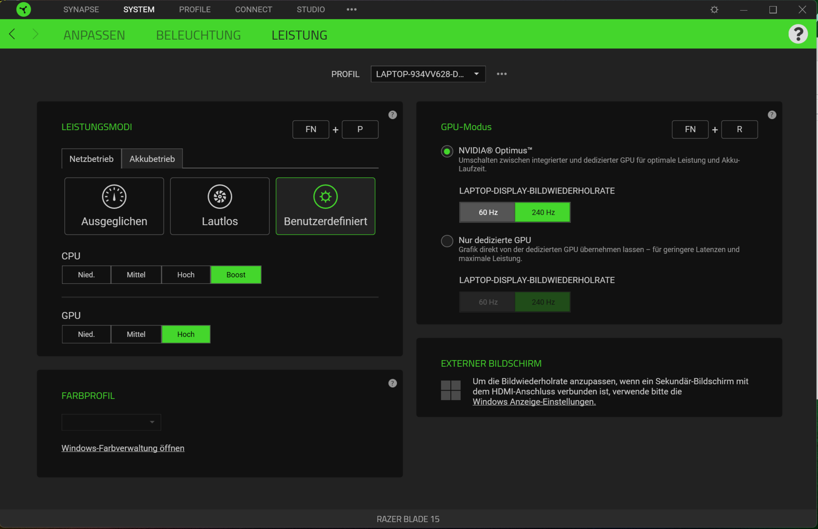Click the Razer logo icon
Screen dimensions: 818x529
(x=23, y=9)
